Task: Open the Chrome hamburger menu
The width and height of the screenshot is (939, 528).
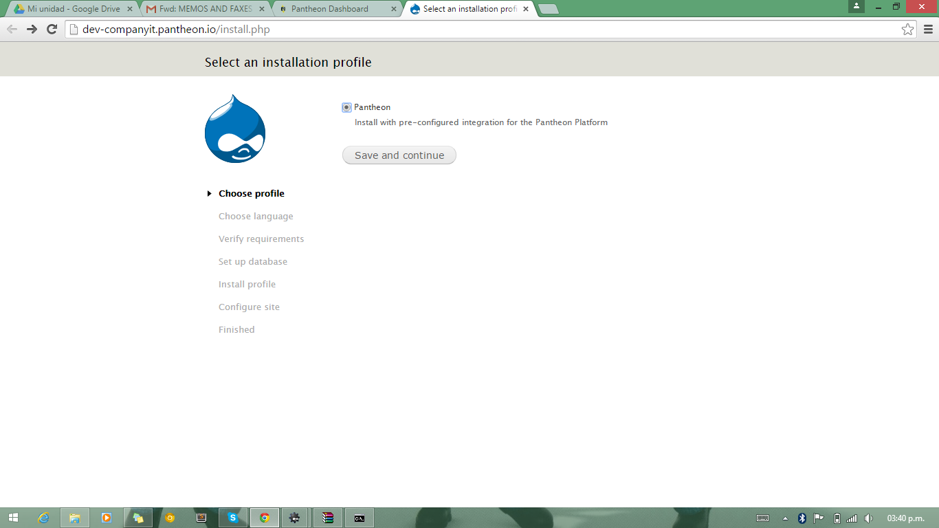Action: click(x=928, y=29)
